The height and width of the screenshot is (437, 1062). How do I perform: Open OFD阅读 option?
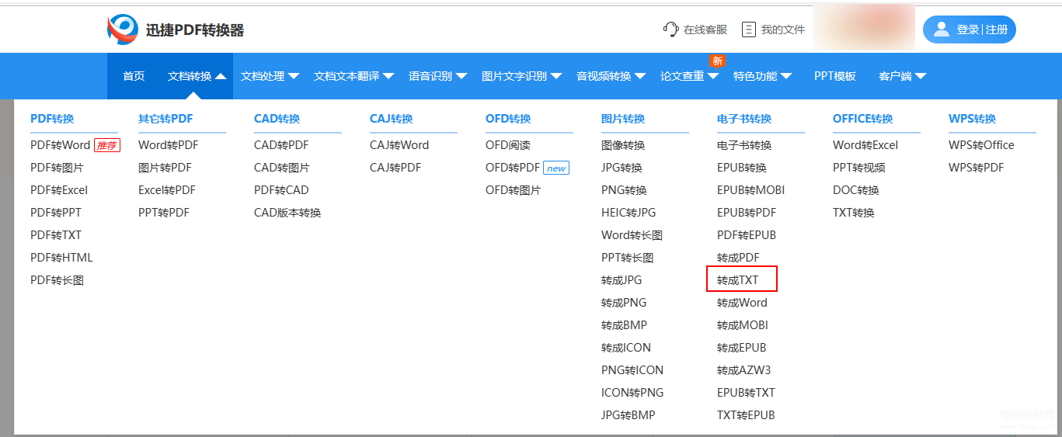(508, 145)
